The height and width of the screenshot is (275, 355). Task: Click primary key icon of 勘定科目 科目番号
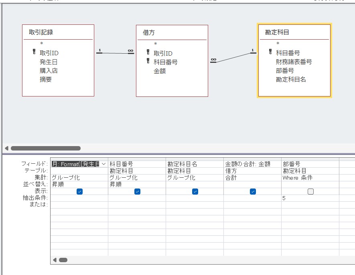[270, 52]
